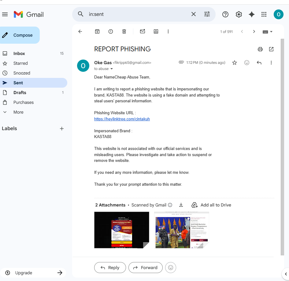Mark the email as unread
Screen dimensions: 289x281
[x=143, y=31]
